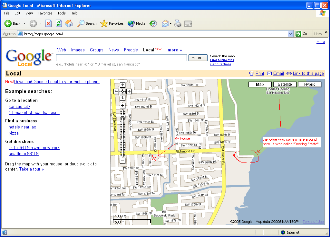Expand the Mail toolbar dropdown arrow
Screen dimensions: 330x237
tap(171, 23)
